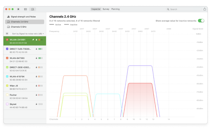Viewport: 211px width, 130px height.
Task: Click the Skynet purple color checkbox
Action: [7, 104]
